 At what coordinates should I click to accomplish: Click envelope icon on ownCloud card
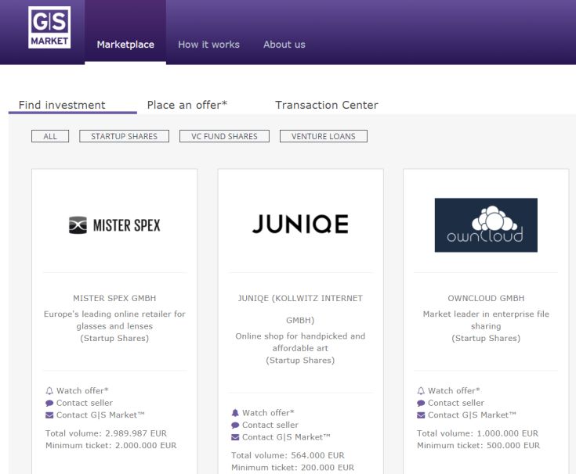(x=421, y=415)
